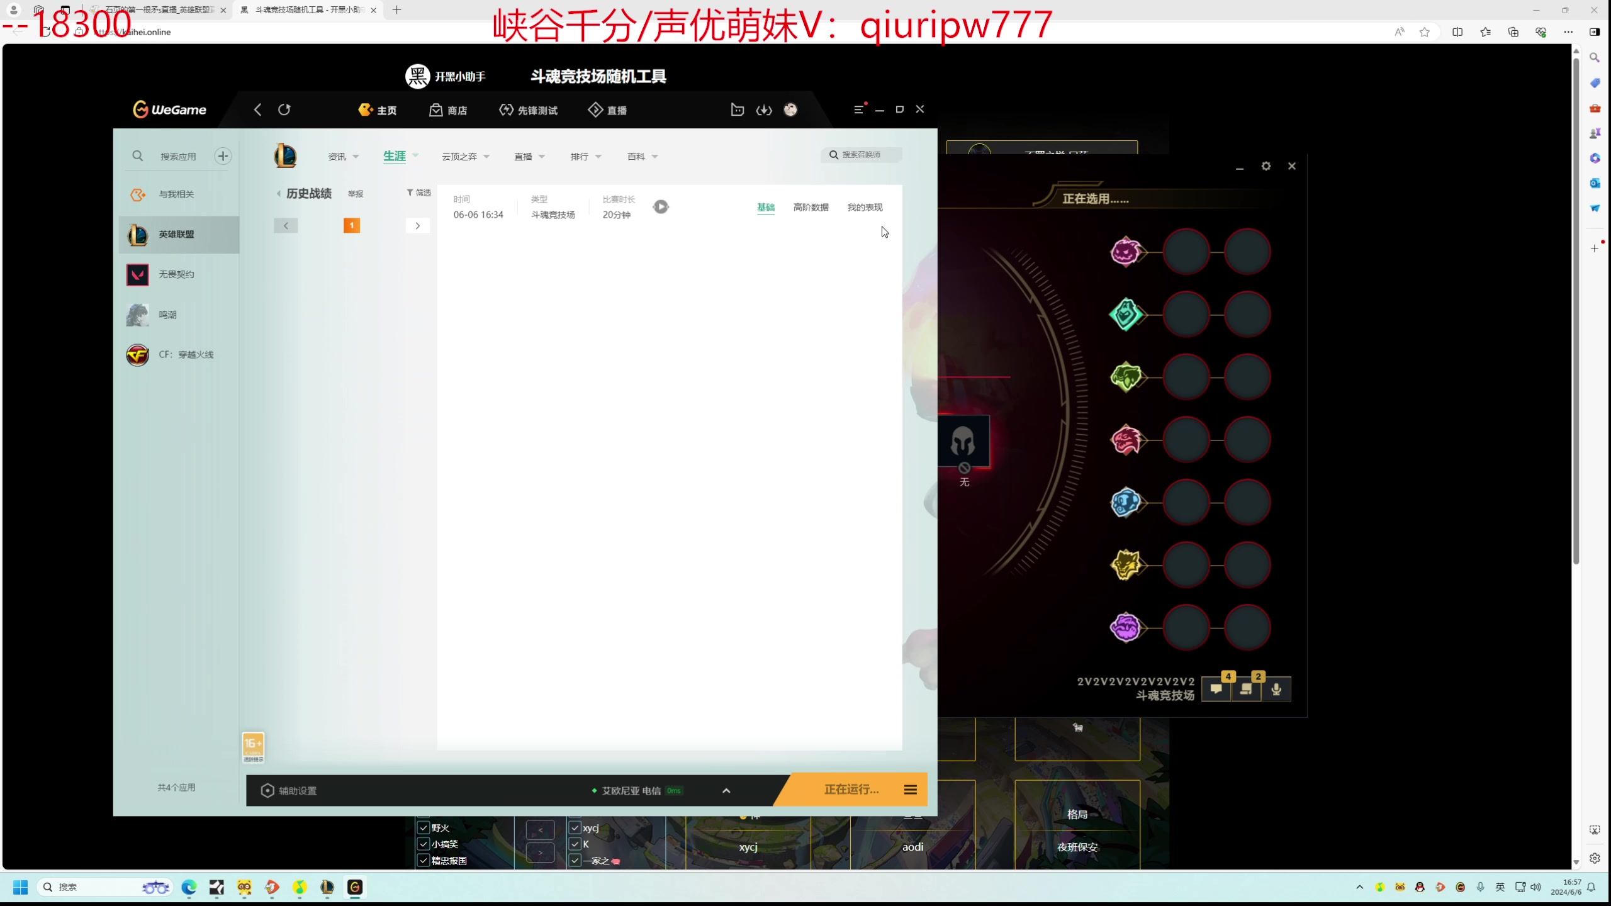Click the microphone icon beside 斗魂竞技场
Image resolution: width=1611 pixels, height=906 pixels.
tap(1276, 690)
